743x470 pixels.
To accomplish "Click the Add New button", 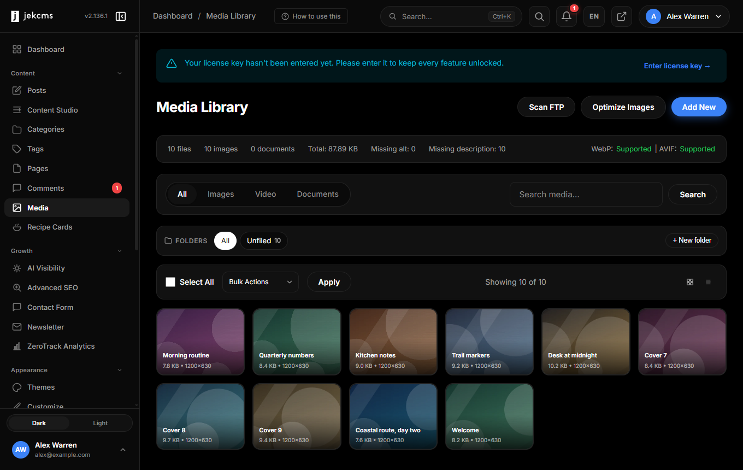I will click(699, 107).
